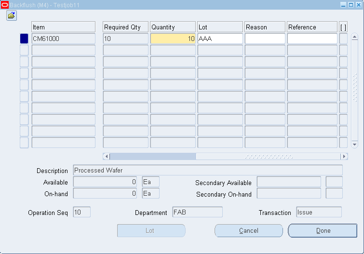Screen dimensions: 364x254
Task: Select the CM61000 row indicator
Action: (x=24, y=39)
